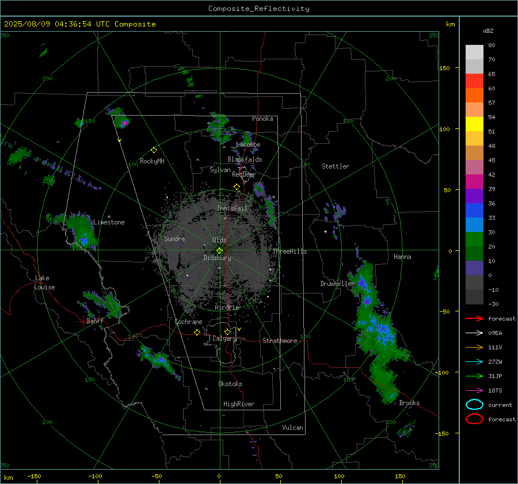Select the ThreeHills label
Image resolution: width=518 pixels, height=484 pixels.
point(290,251)
